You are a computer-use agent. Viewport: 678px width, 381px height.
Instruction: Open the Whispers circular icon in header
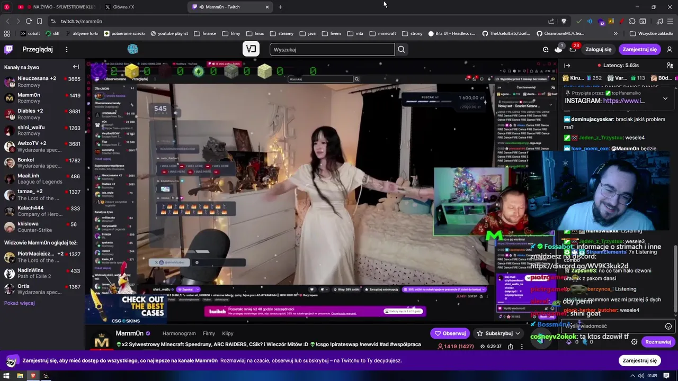[546, 49]
